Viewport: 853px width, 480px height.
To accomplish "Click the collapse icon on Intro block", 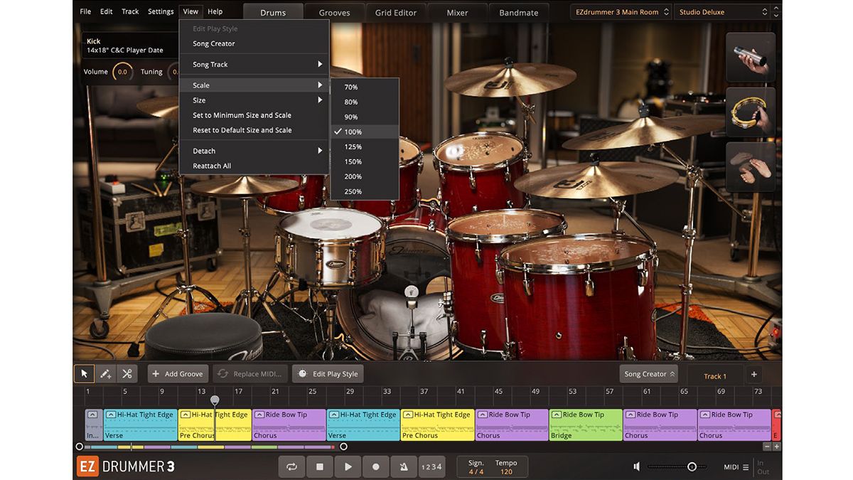I will point(92,415).
